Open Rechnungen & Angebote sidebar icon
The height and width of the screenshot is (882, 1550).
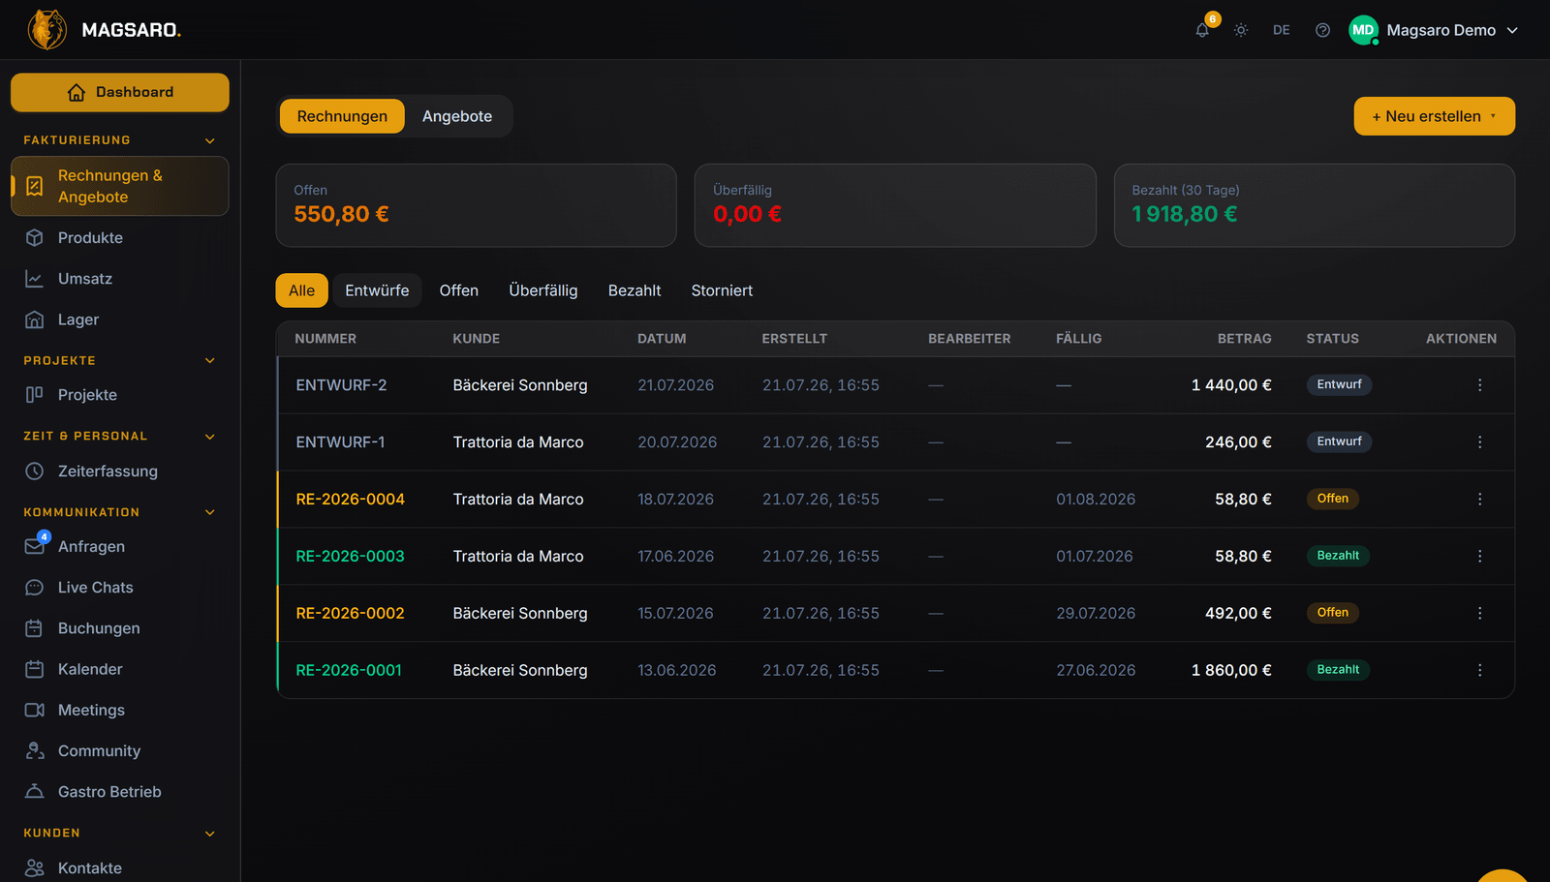pos(35,186)
